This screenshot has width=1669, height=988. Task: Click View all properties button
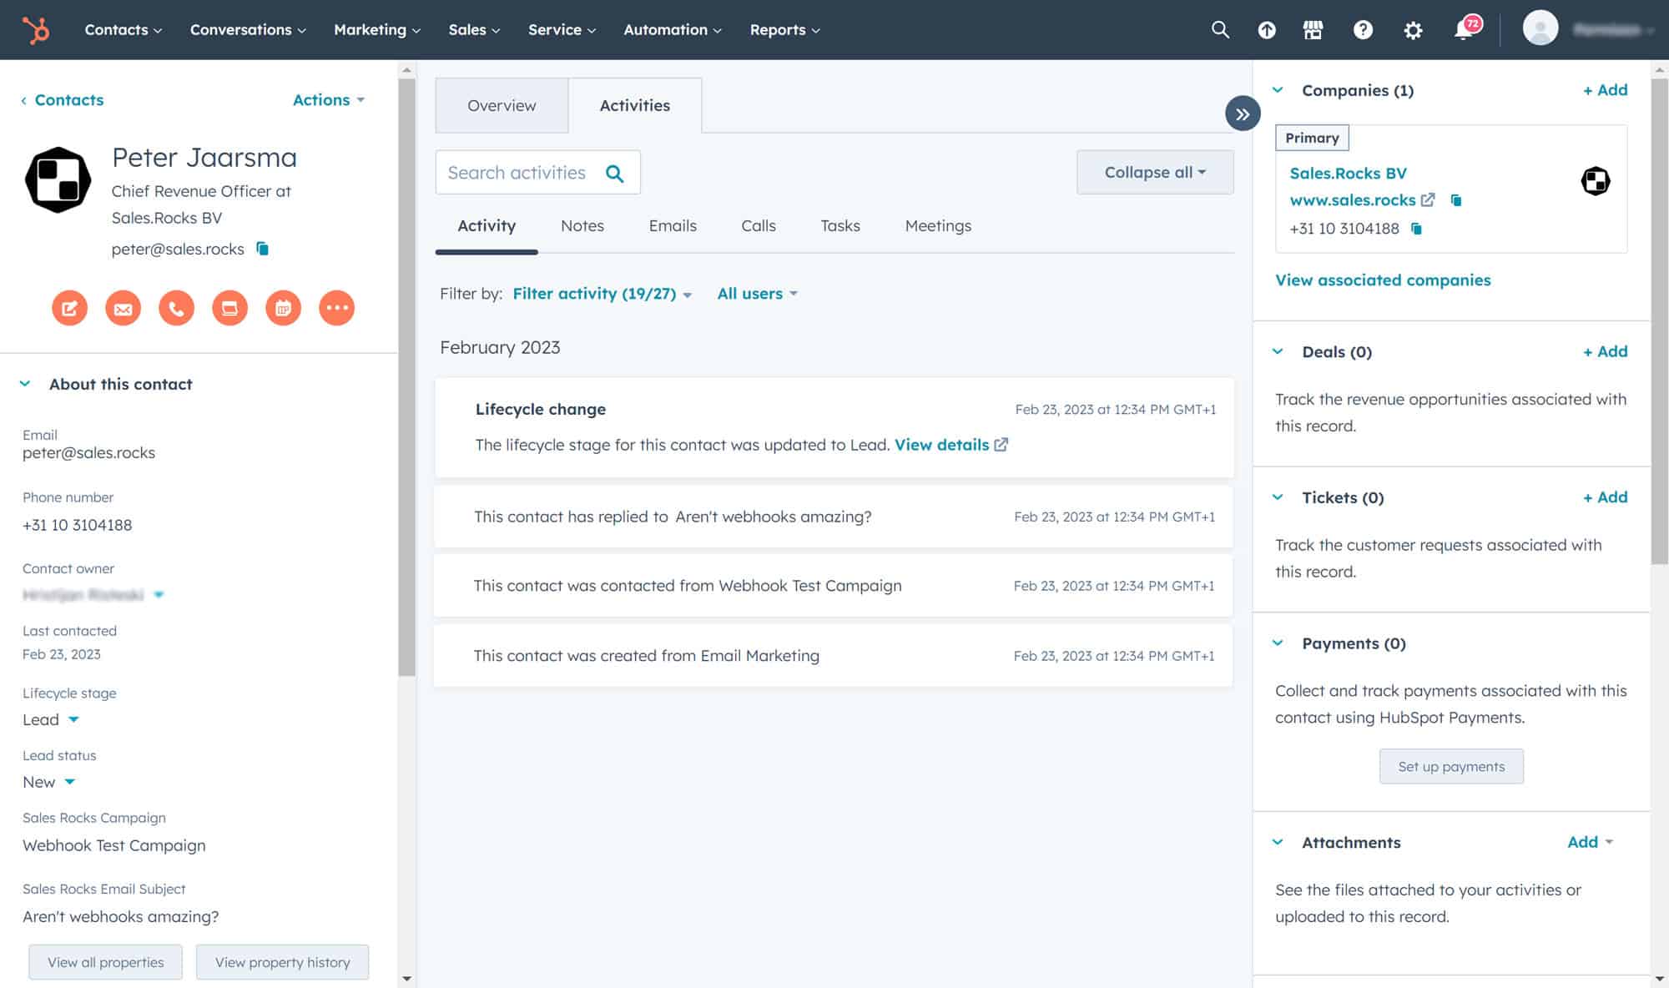[x=105, y=962]
